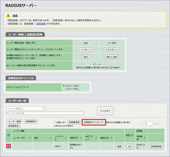This screenshot has height=157, width=170.
Task: Click the 発行 bulk issue button
Action: click(x=86, y=57)
